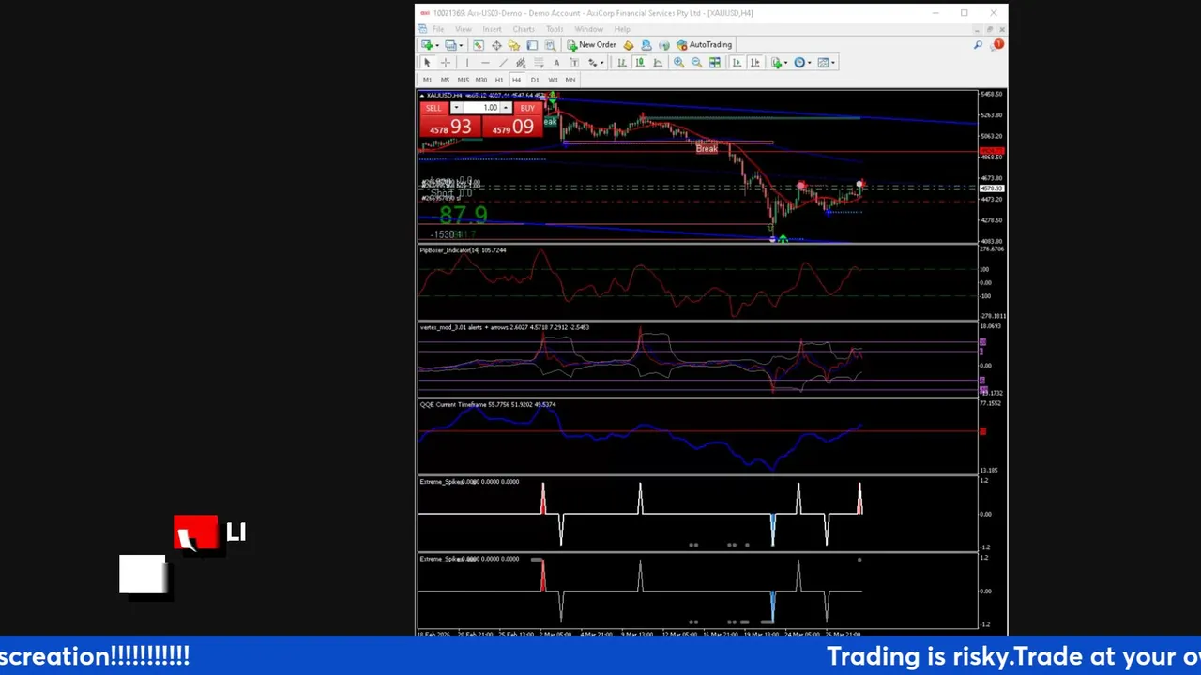
Task: Open the View menu
Action: [464, 29]
